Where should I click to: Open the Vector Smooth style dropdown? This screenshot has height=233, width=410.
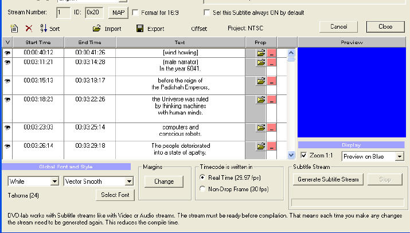129,181
